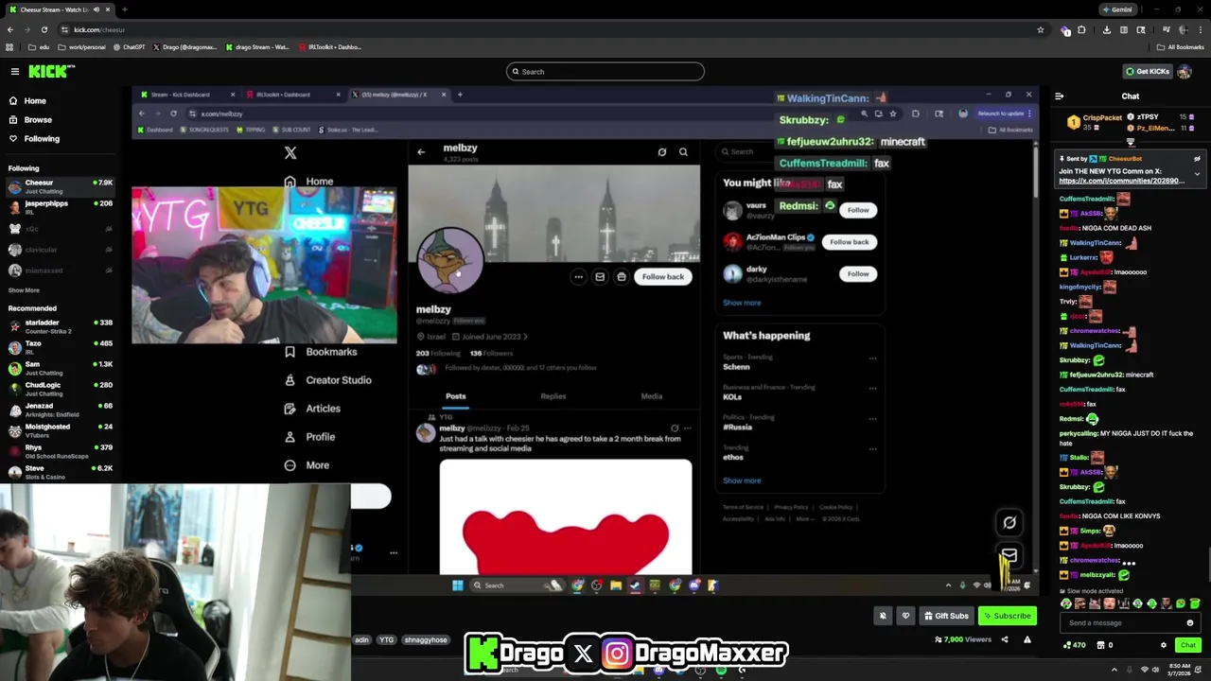
Task: Open Following in Kick sidebar
Action: [41, 138]
